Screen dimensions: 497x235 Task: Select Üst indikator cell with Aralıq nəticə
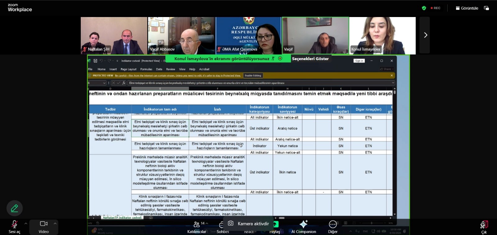(x=260, y=128)
